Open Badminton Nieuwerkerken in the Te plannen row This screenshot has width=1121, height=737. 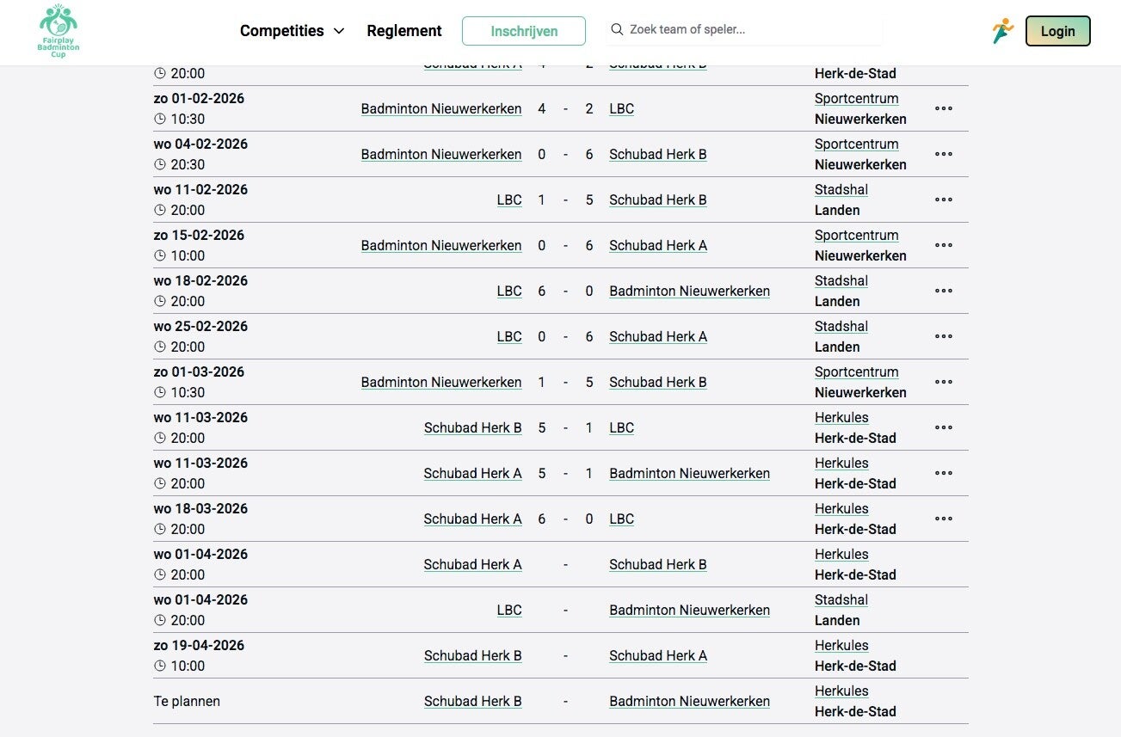[x=689, y=701]
